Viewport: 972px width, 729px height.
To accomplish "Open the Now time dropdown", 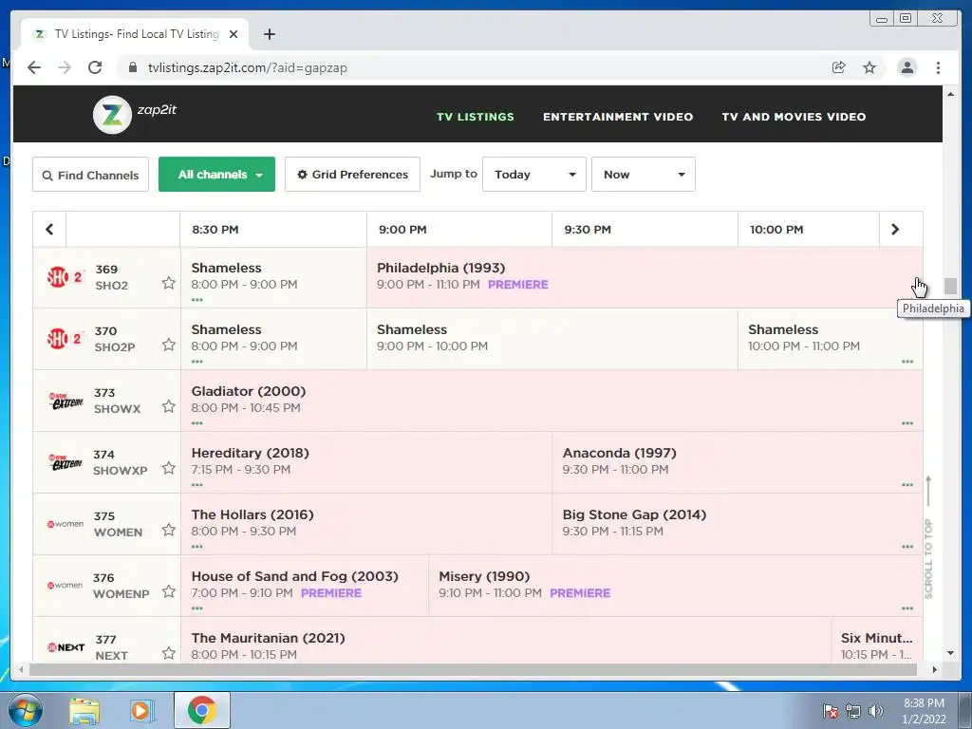I will 644,175.
